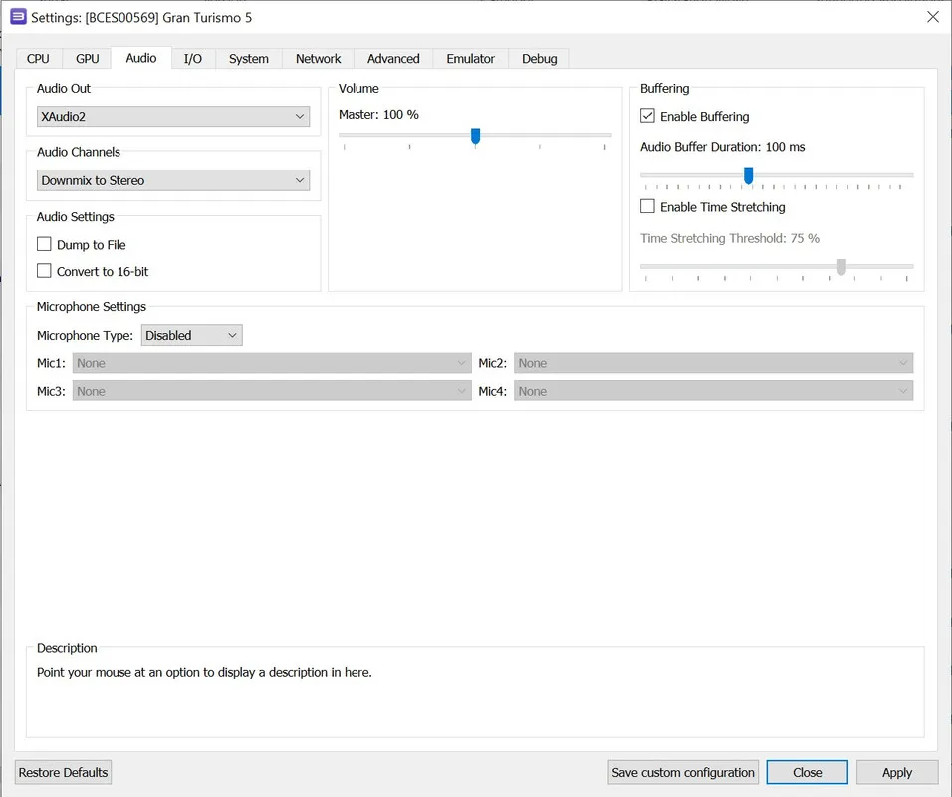
Task: Click the 'Microphone Type:' label
Action: click(x=85, y=336)
